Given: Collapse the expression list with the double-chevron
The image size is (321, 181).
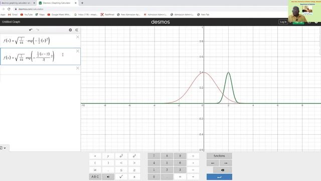Looking at the screenshot, I should coord(77,30).
